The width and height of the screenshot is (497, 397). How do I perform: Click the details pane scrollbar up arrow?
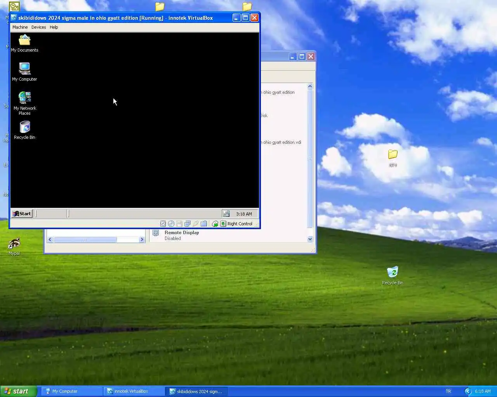click(x=310, y=86)
